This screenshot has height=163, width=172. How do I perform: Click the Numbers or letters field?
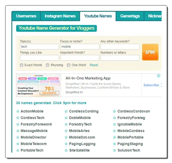click(120, 58)
